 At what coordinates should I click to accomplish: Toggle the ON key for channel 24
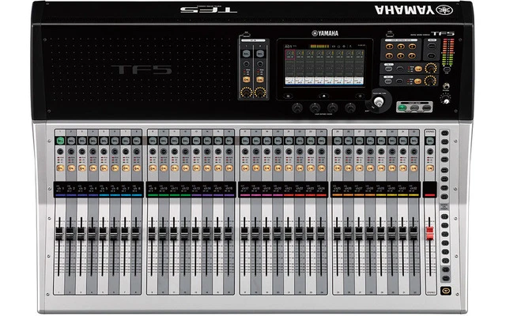click(x=322, y=168)
